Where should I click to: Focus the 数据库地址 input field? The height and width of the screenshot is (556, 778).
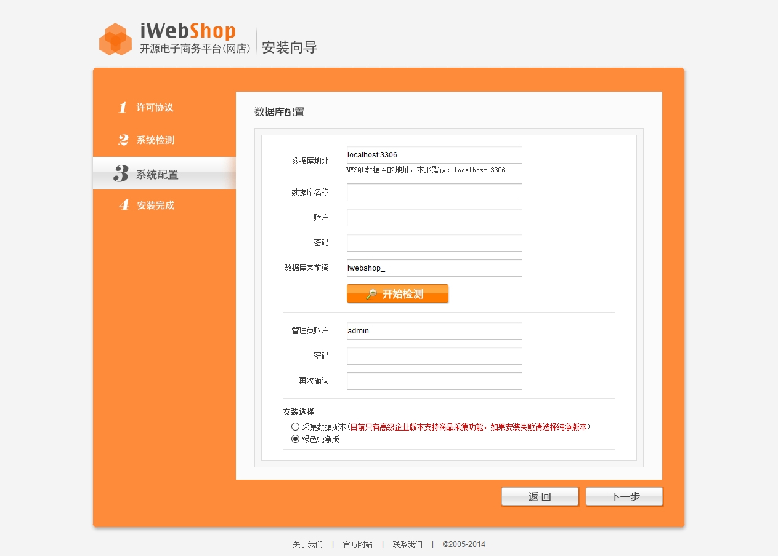click(x=434, y=154)
